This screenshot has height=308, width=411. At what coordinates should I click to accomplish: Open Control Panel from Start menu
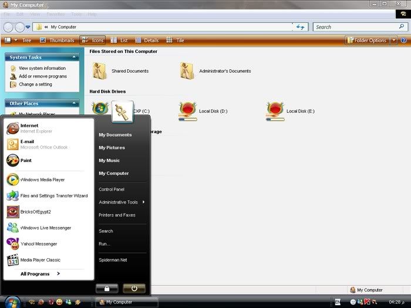tap(112, 189)
